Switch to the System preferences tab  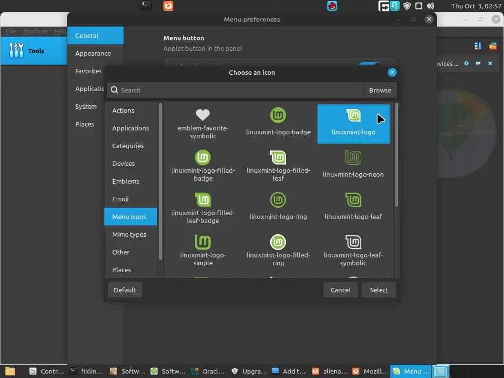86,106
